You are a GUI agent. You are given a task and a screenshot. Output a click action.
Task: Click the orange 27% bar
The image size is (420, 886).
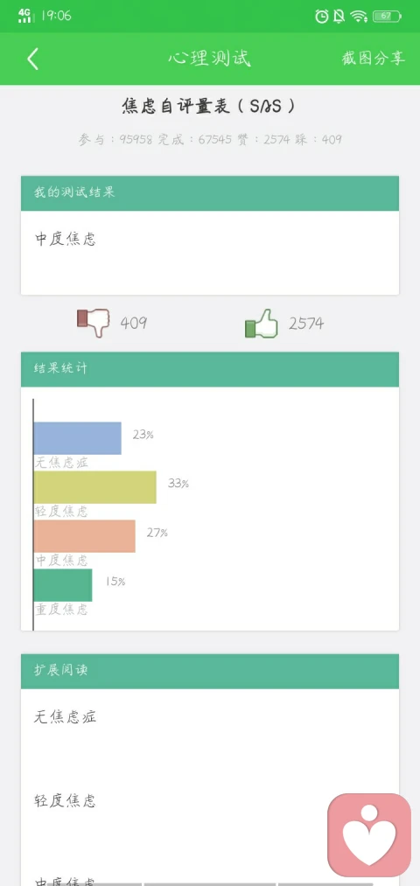[x=85, y=536]
